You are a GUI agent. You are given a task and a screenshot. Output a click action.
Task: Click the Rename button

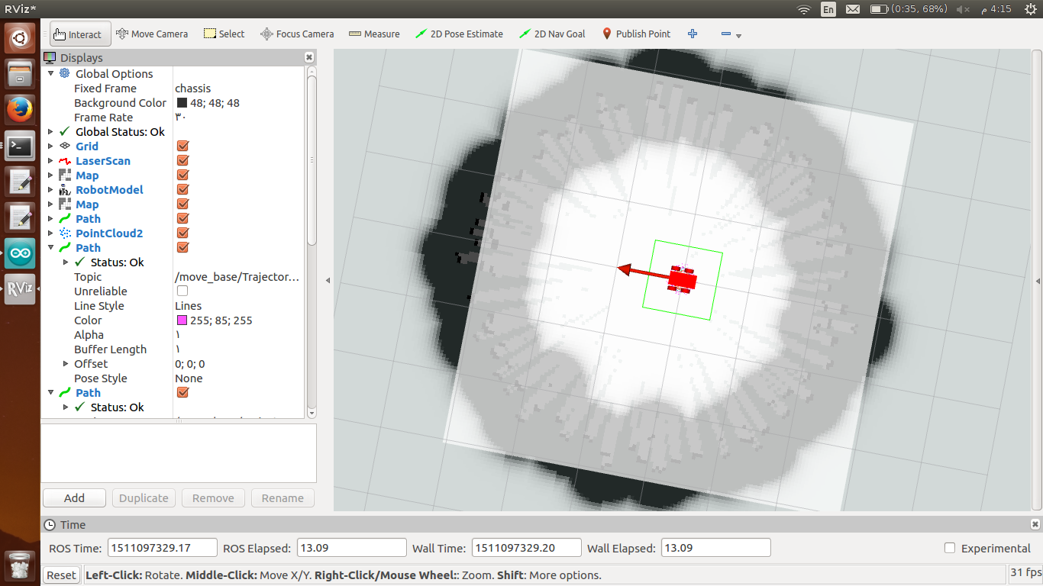pyautogui.click(x=283, y=497)
